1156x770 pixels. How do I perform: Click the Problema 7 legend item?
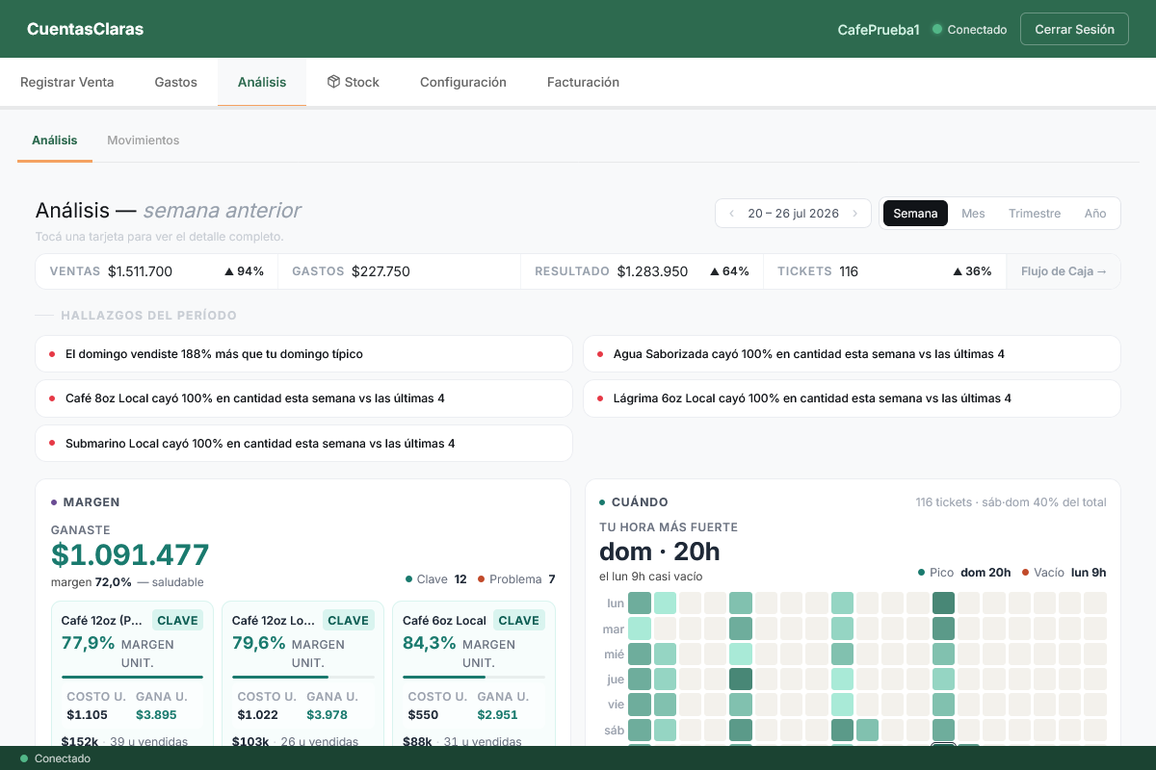[516, 579]
